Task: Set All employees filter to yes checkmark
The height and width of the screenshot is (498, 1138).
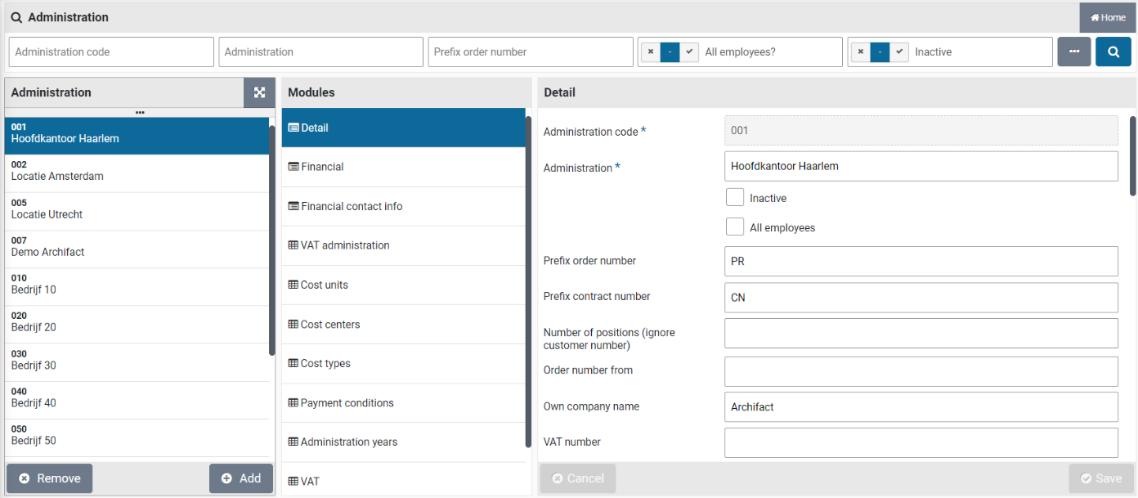Action: click(690, 52)
